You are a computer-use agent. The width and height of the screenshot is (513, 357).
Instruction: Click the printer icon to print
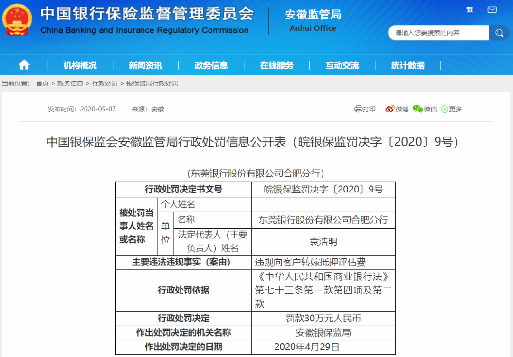click(358, 109)
